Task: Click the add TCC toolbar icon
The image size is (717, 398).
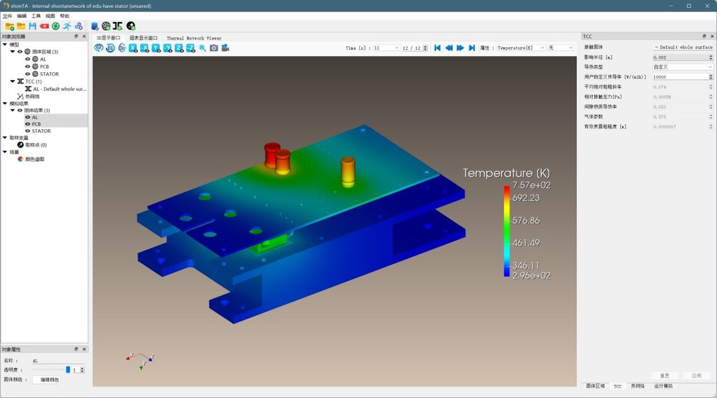Action: click(118, 26)
